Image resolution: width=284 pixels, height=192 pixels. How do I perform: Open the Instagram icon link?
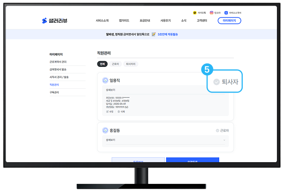[212, 13]
